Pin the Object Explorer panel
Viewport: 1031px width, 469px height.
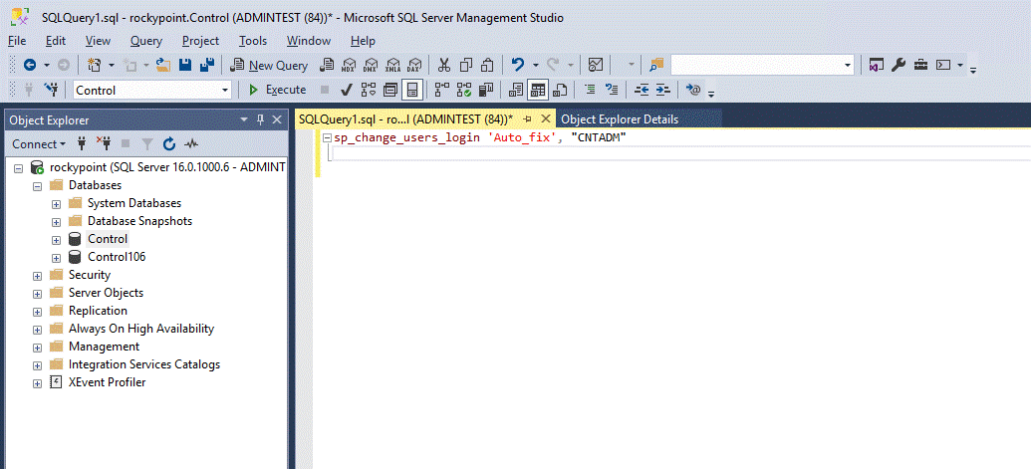[260, 119]
